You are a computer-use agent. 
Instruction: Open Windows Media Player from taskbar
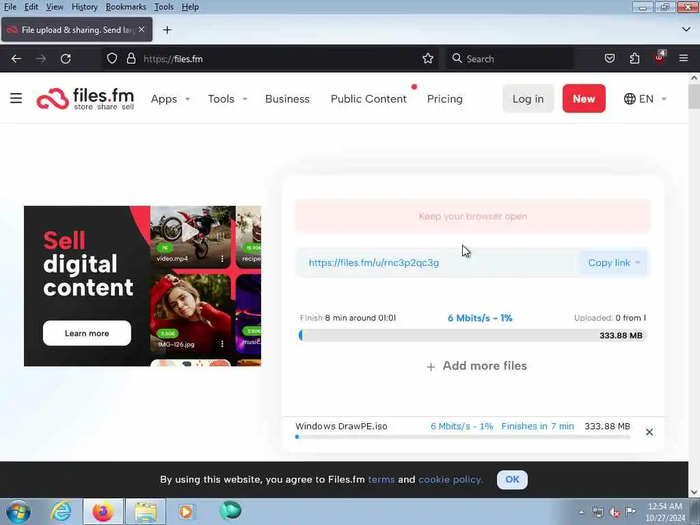187,511
